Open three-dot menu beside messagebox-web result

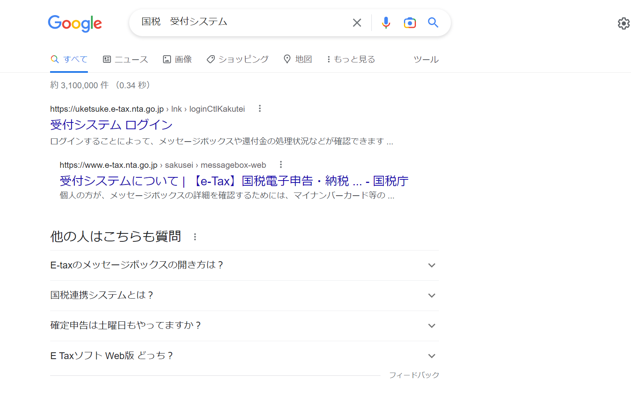(x=281, y=165)
